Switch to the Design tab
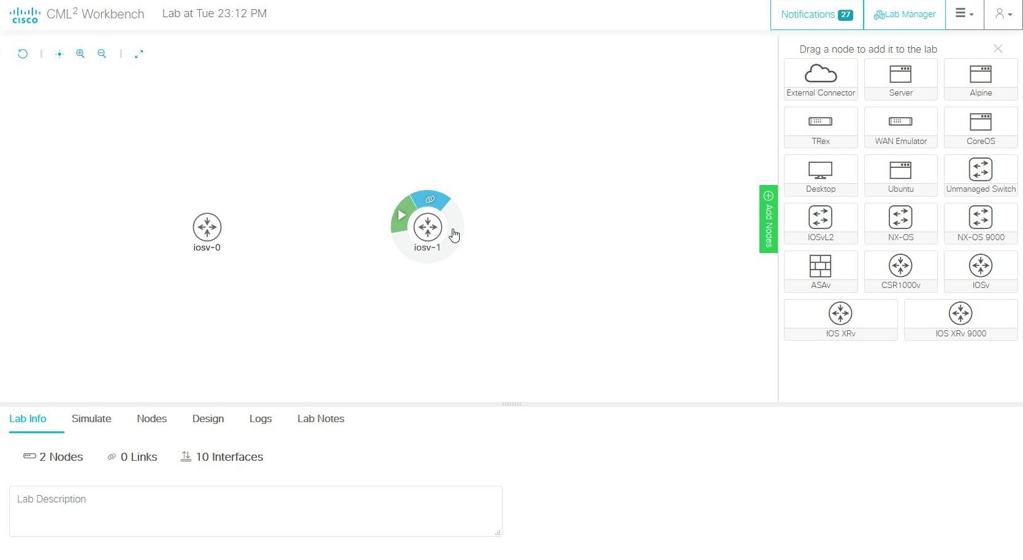Image resolution: width=1023 pixels, height=560 pixels. pyautogui.click(x=208, y=419)
